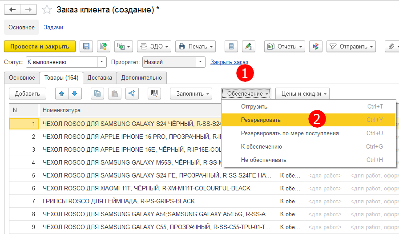The height and width of the screenshot is (234, 399).
Task: Select Резервировать from the menu
Action: (261, 120)
